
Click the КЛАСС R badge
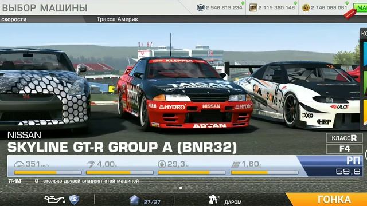tap(344, 138)
